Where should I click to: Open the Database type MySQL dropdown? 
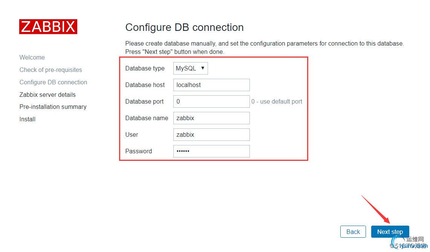(191, 68)
